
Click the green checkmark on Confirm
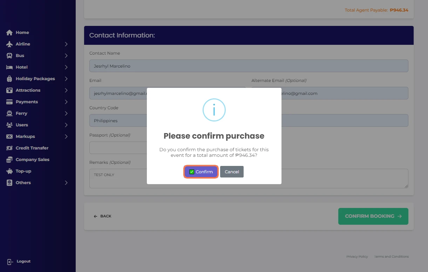click(192, 172)
